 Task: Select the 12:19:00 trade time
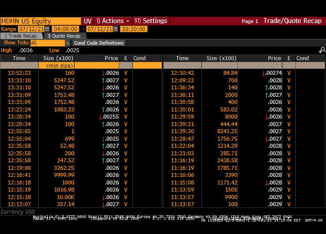pos(19,168)
